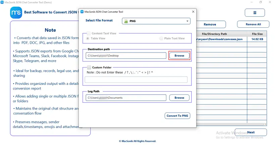Open the hamburger menu button
The image size is (275, 146).
tap(255, 13)
